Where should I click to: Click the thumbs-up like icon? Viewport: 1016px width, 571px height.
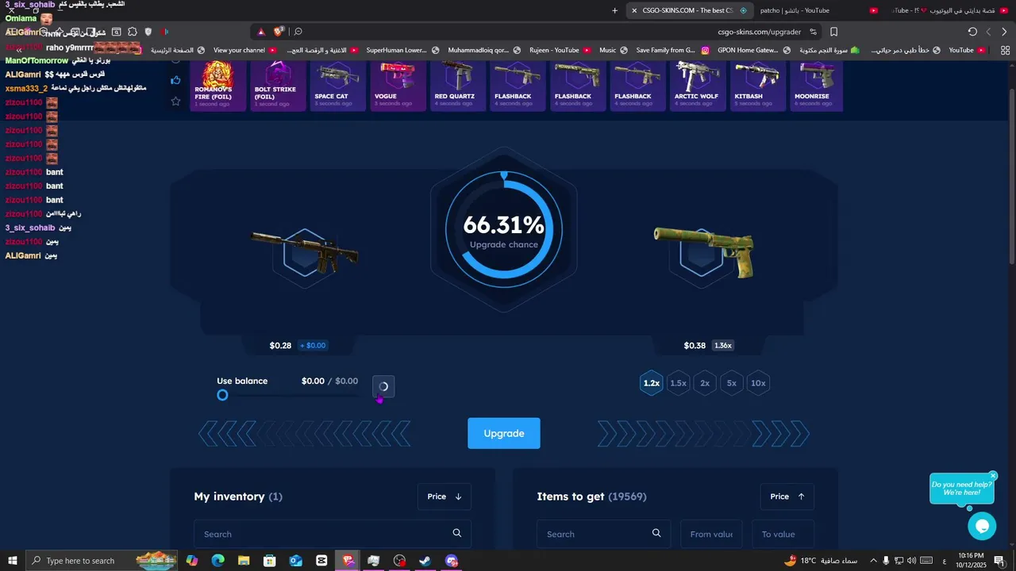pyautogui.click(x=176, y=80)
